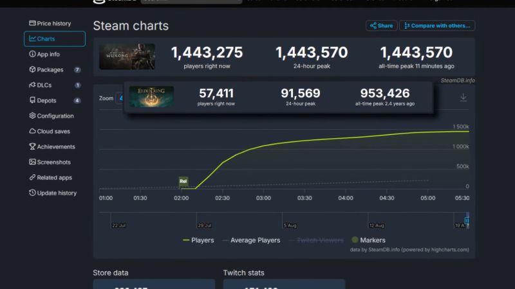515x289 pixels.
Task: Click the Cloud saves cloud icon
Action: click(x=32, y=131)
